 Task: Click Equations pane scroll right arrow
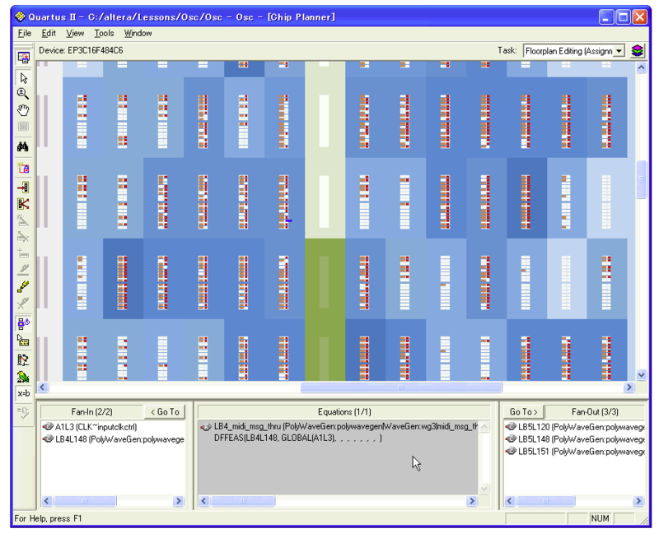pyautogui.click(x=471, y=501)
